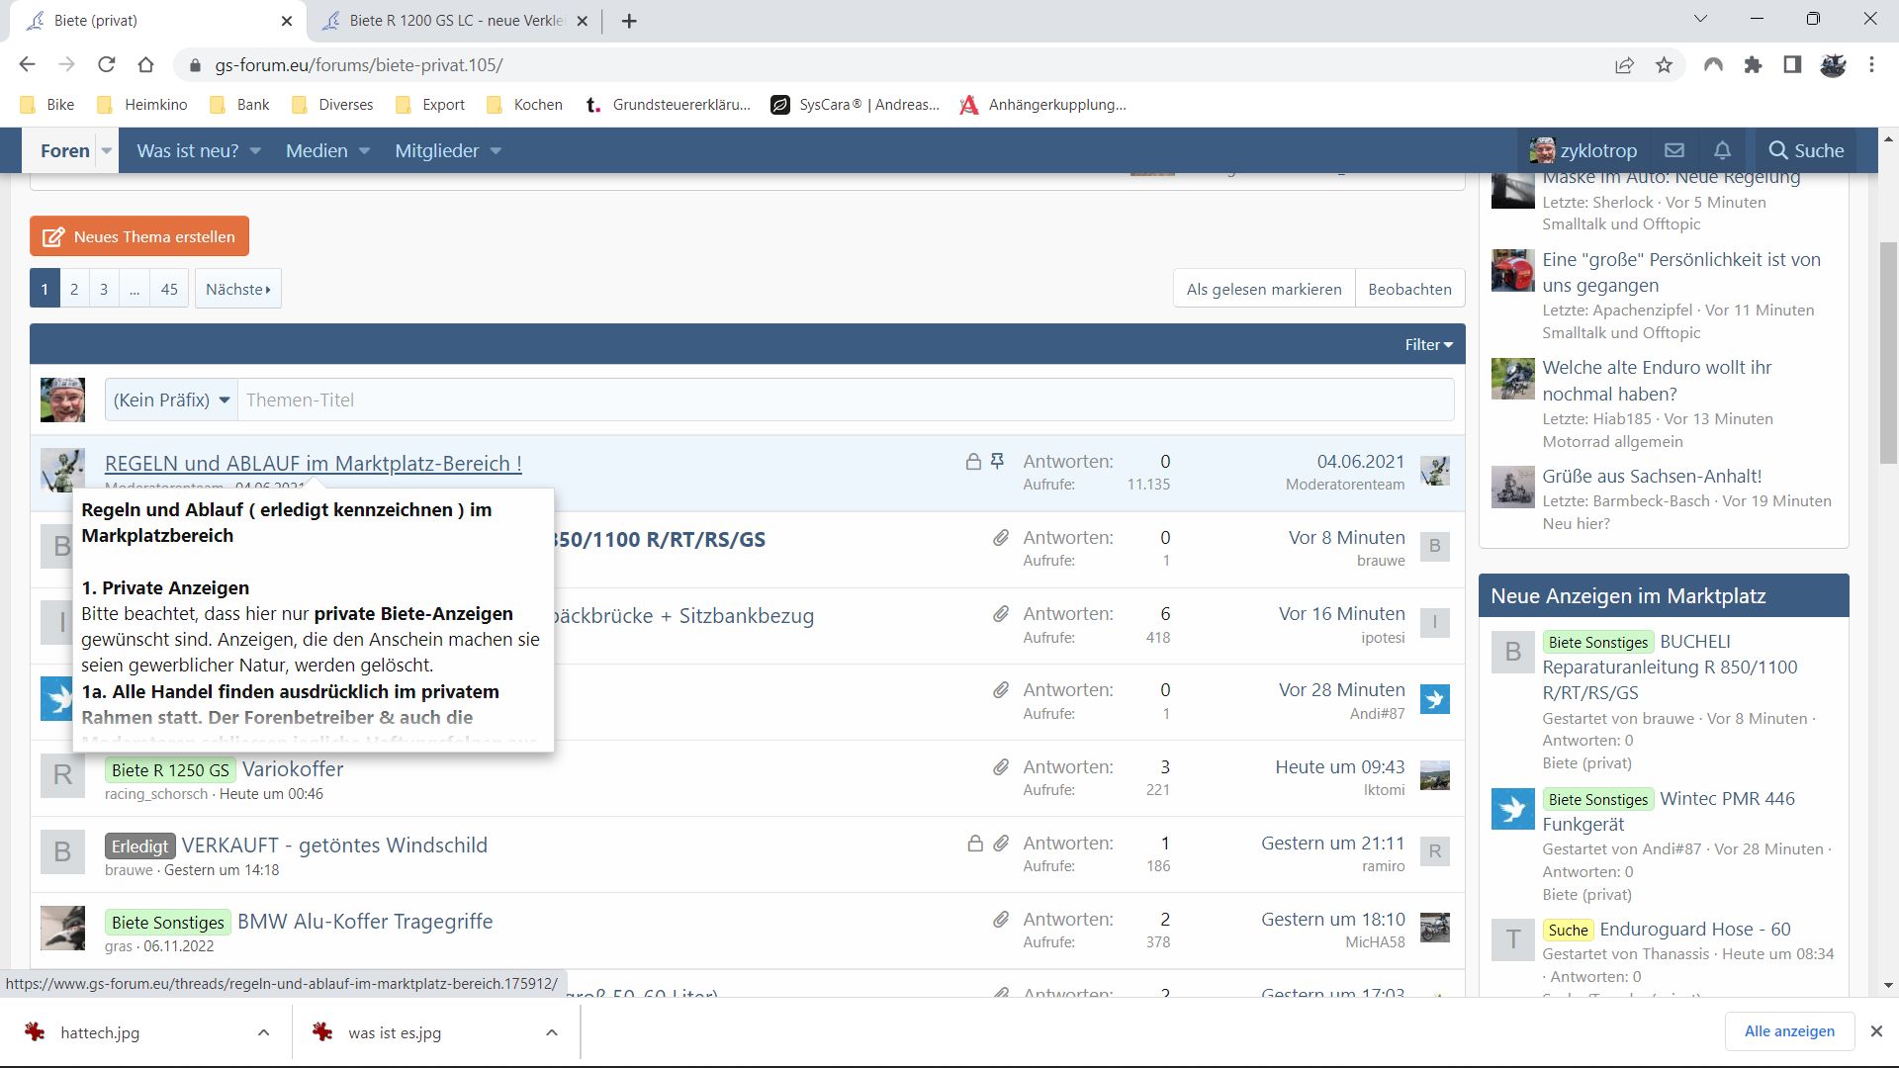Open the Bike bookmarks folder

[47, 105]
